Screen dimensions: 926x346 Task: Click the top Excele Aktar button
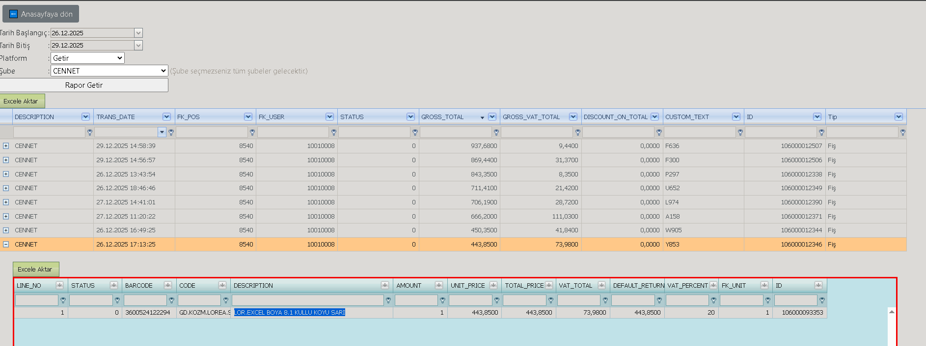(22, 101)
